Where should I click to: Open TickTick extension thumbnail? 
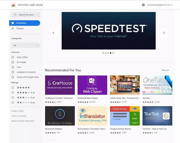pos(157,116)
